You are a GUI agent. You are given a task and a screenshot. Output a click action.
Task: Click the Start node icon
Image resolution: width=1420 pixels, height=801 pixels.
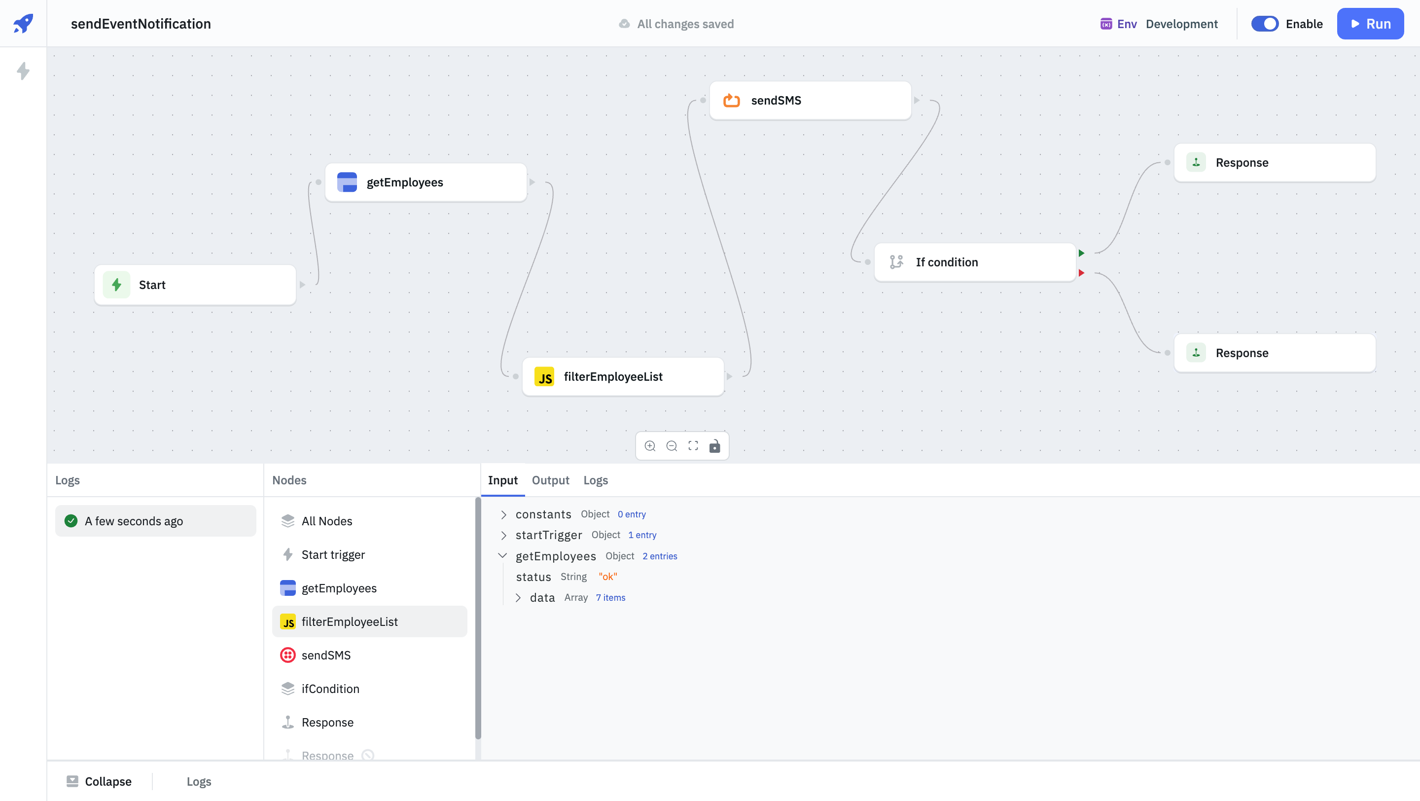coord(116,285)
